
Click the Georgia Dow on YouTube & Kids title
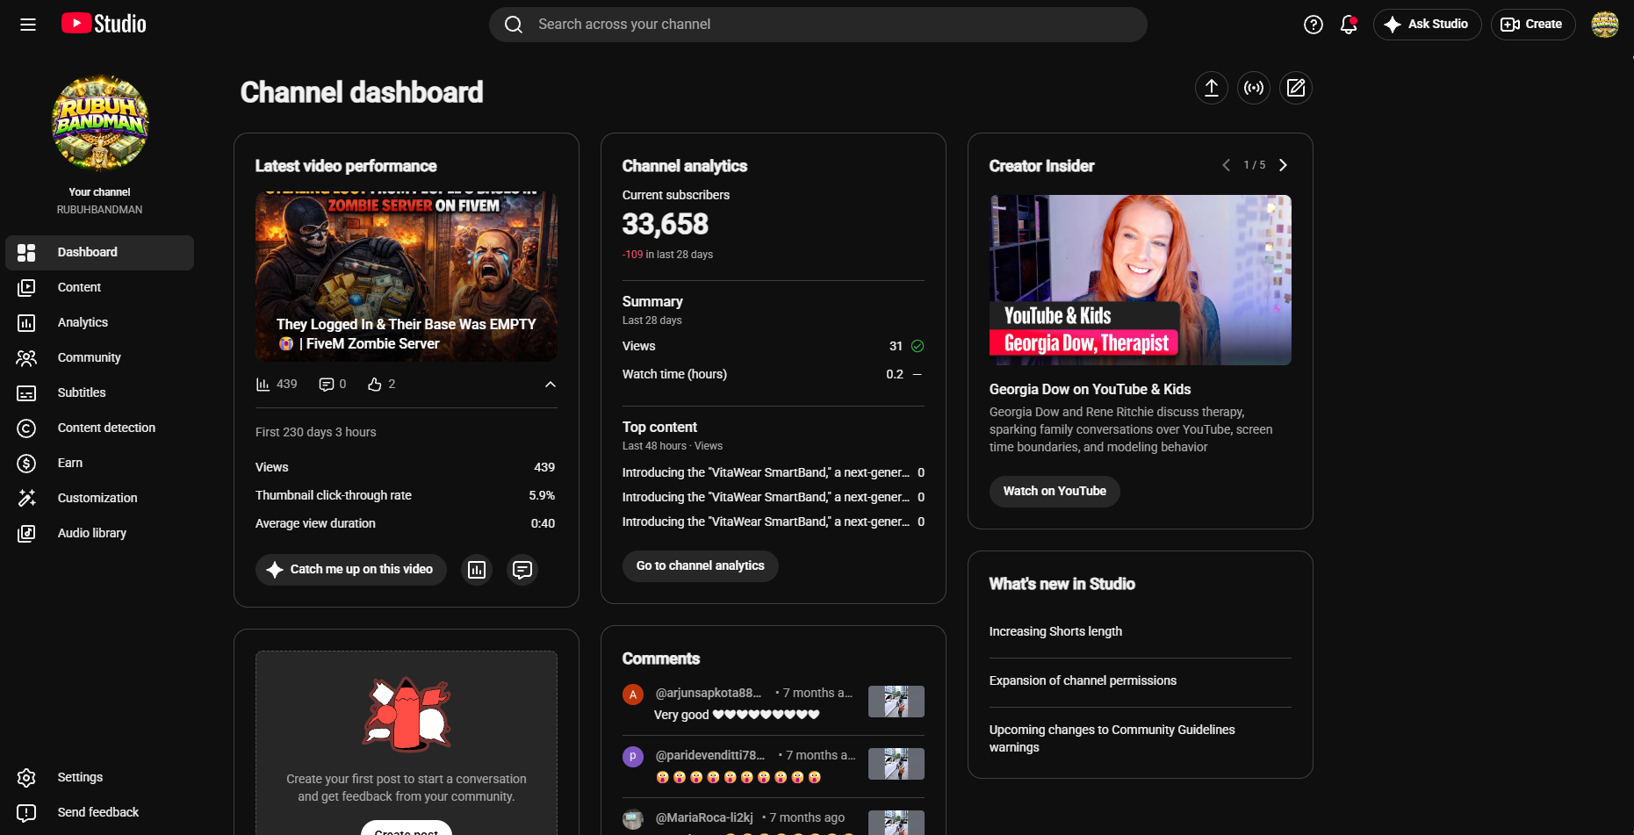[x=1090, y=389]
